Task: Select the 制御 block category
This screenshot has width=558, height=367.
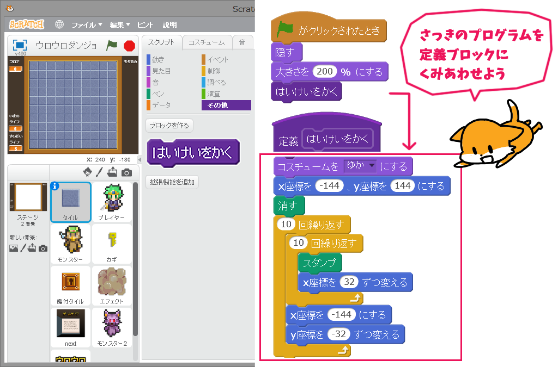Action: click(x=211, y=71)
